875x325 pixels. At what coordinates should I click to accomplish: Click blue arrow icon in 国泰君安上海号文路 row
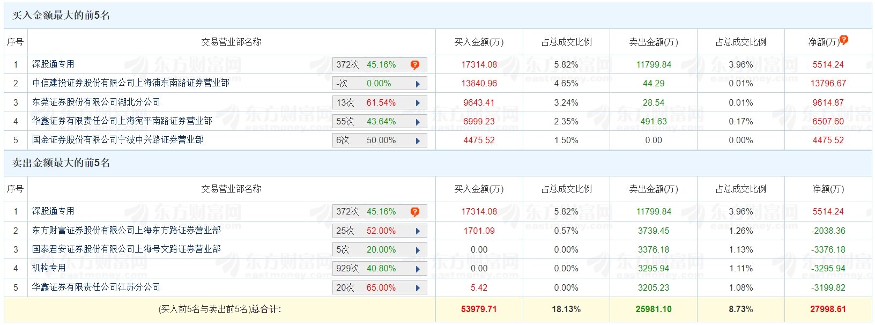point(418,250)
